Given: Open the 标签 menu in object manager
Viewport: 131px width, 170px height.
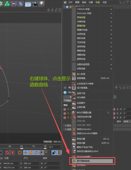Looking at the screenshot, I should (98, 2).
